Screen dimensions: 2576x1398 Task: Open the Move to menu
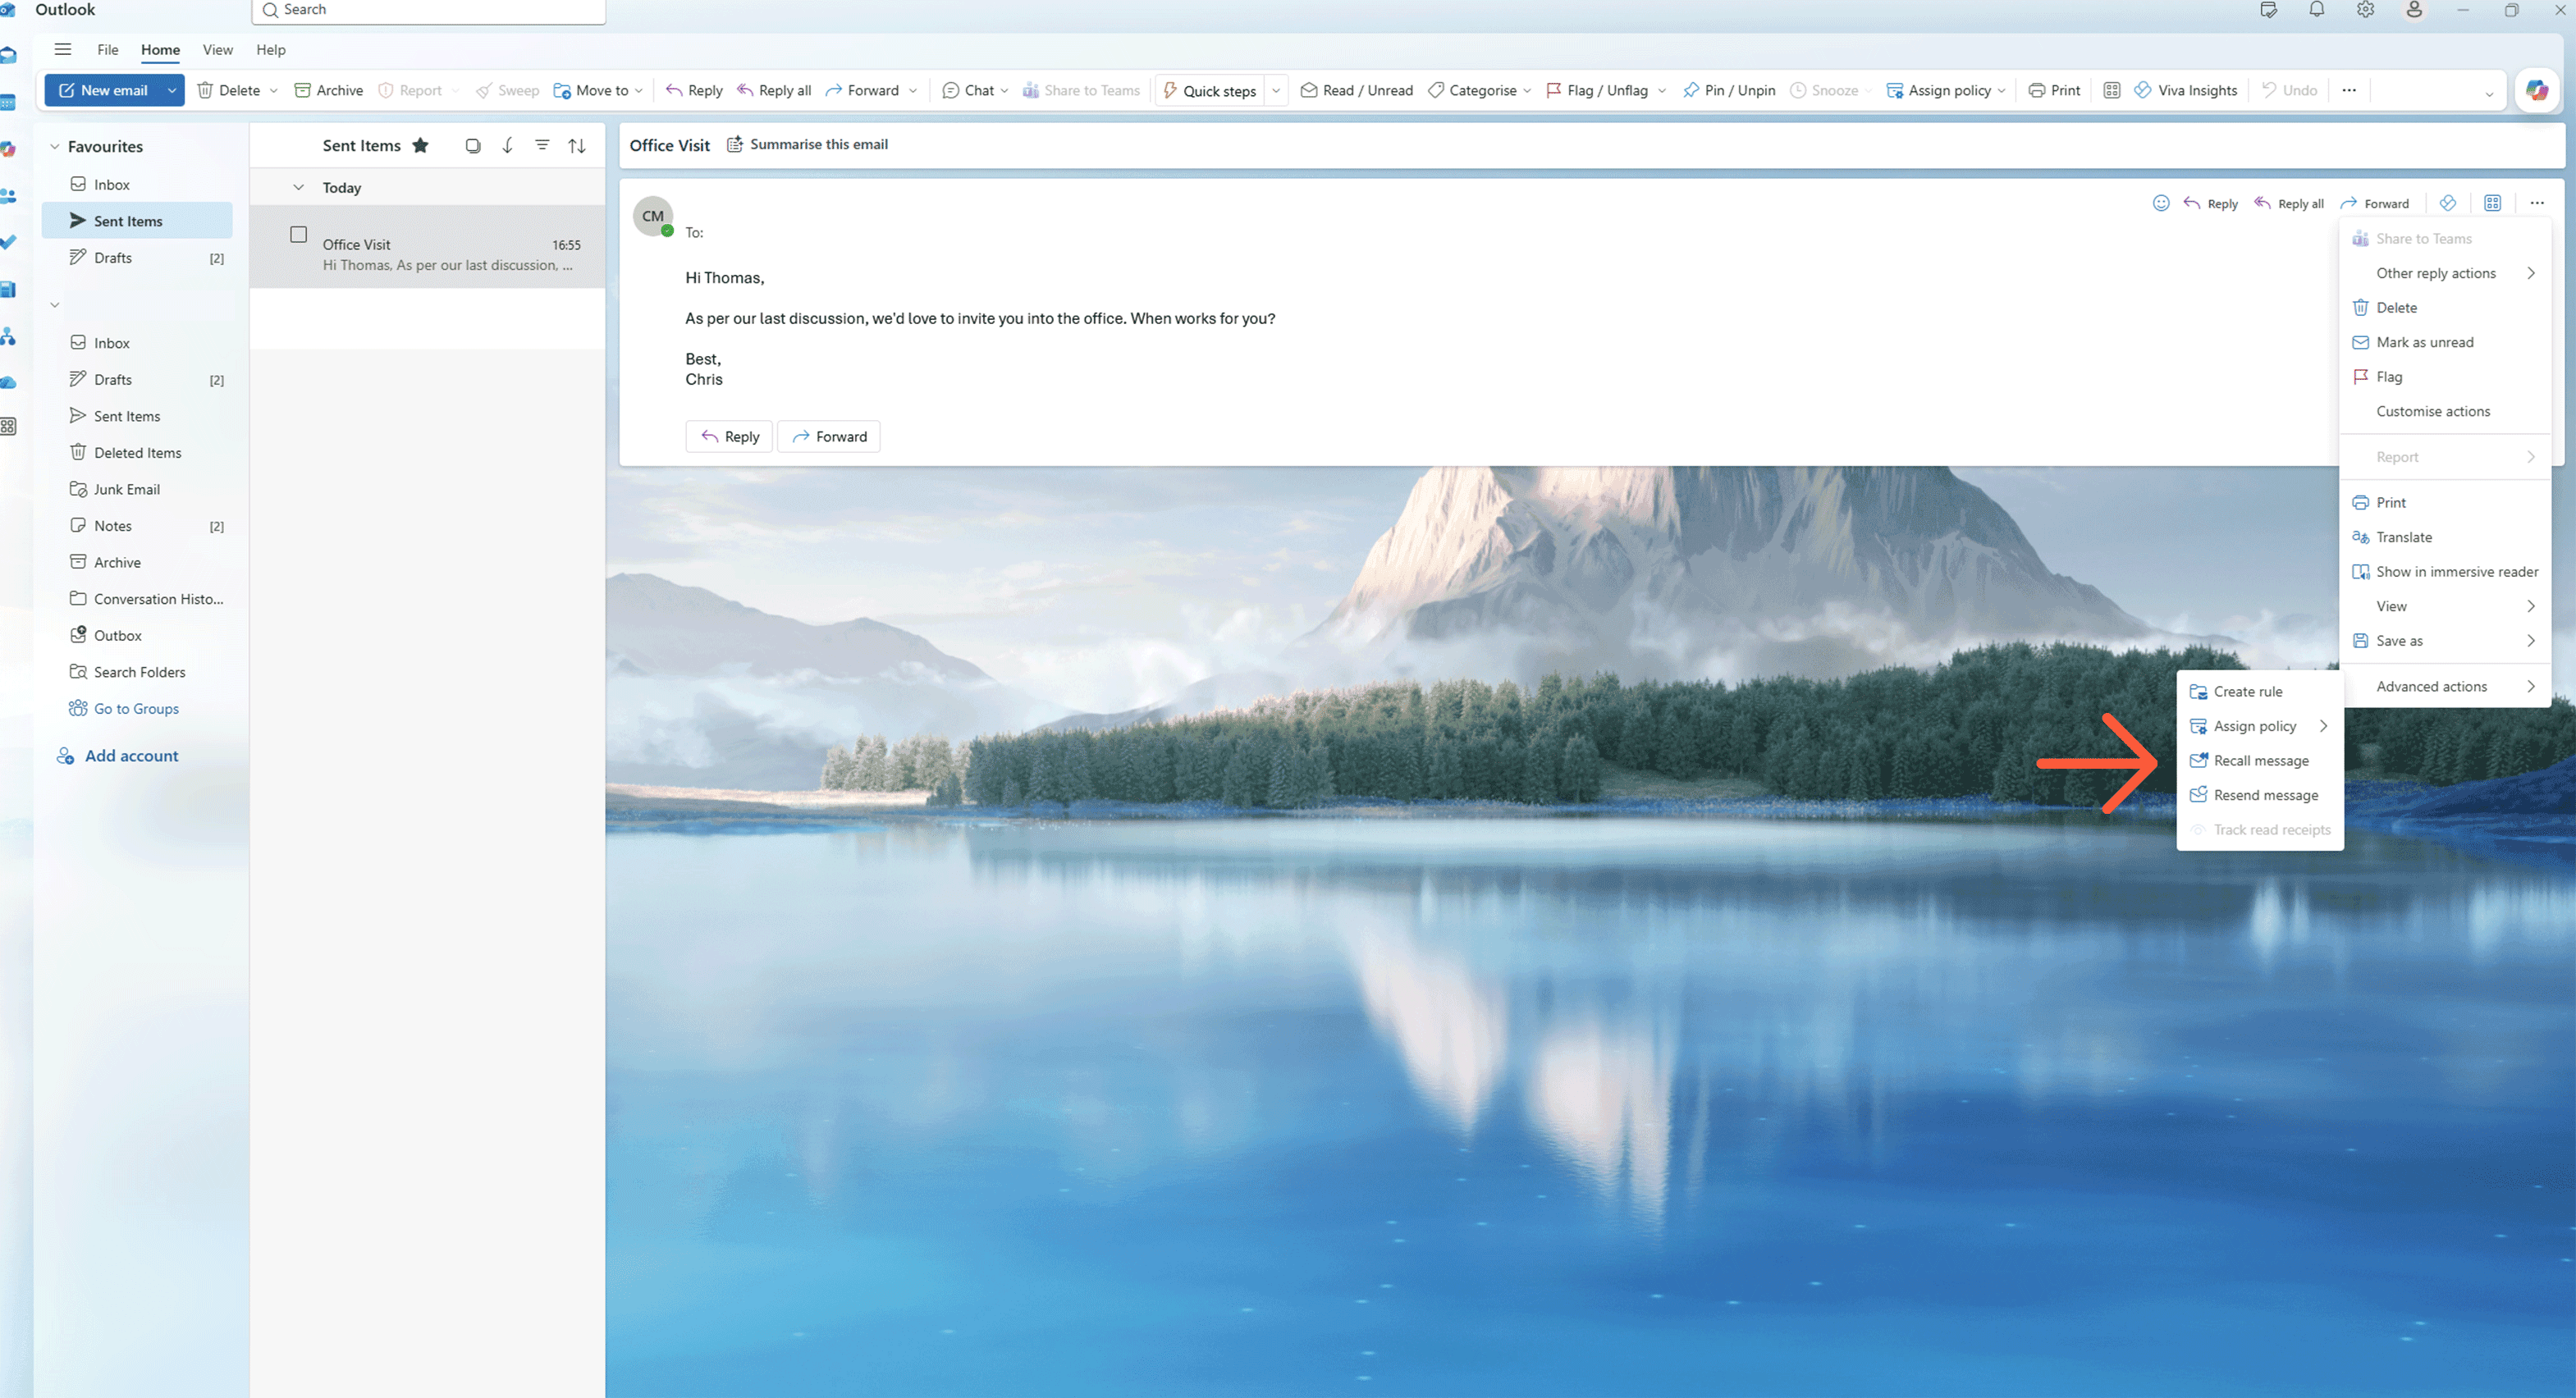598,90
